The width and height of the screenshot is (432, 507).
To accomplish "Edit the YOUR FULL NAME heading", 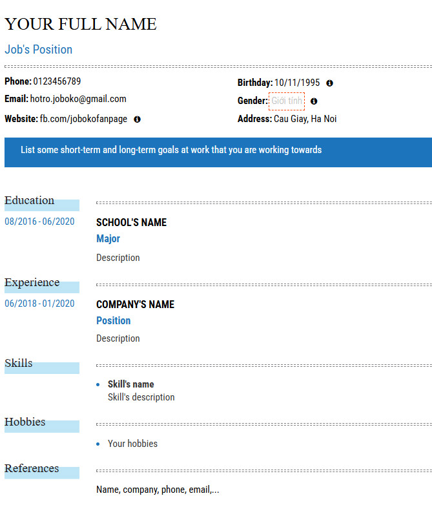I will click(x=81, y=25).
